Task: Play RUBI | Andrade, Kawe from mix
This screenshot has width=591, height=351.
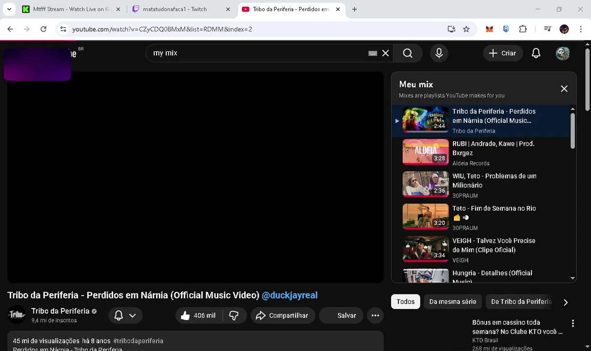Action: pyautogui.click(x=480, y=153)
